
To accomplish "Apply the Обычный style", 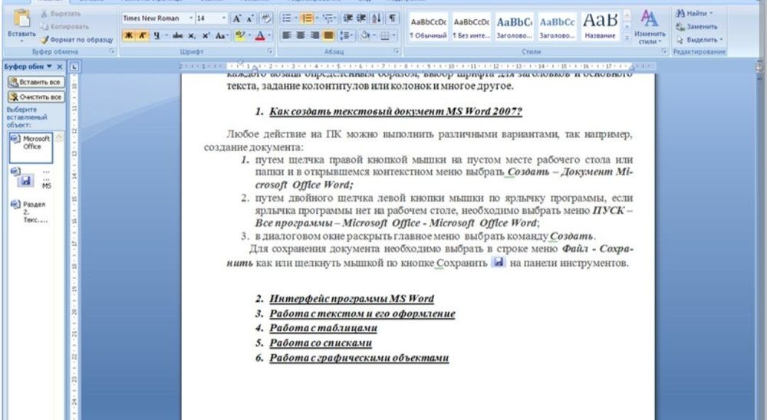I will pyautogui.click(x=428, y=28).
